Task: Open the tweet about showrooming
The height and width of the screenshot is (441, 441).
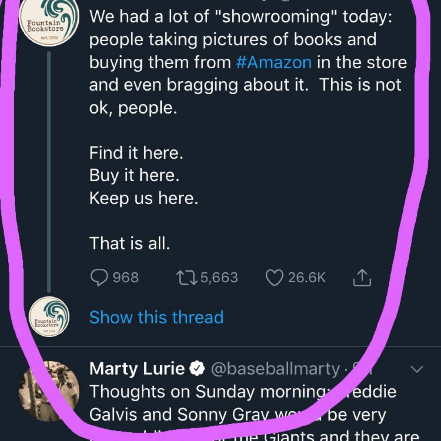Action: [x=245, y=131]
